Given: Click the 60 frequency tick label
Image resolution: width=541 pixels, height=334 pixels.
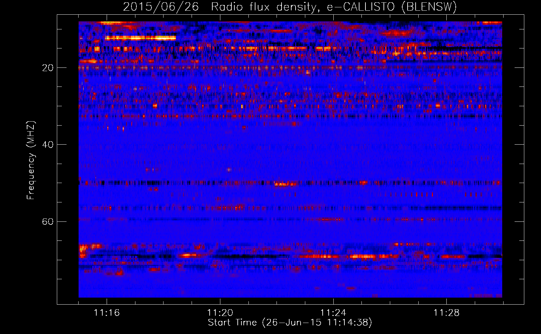Looking at the screenshot, I should (48, 221).
